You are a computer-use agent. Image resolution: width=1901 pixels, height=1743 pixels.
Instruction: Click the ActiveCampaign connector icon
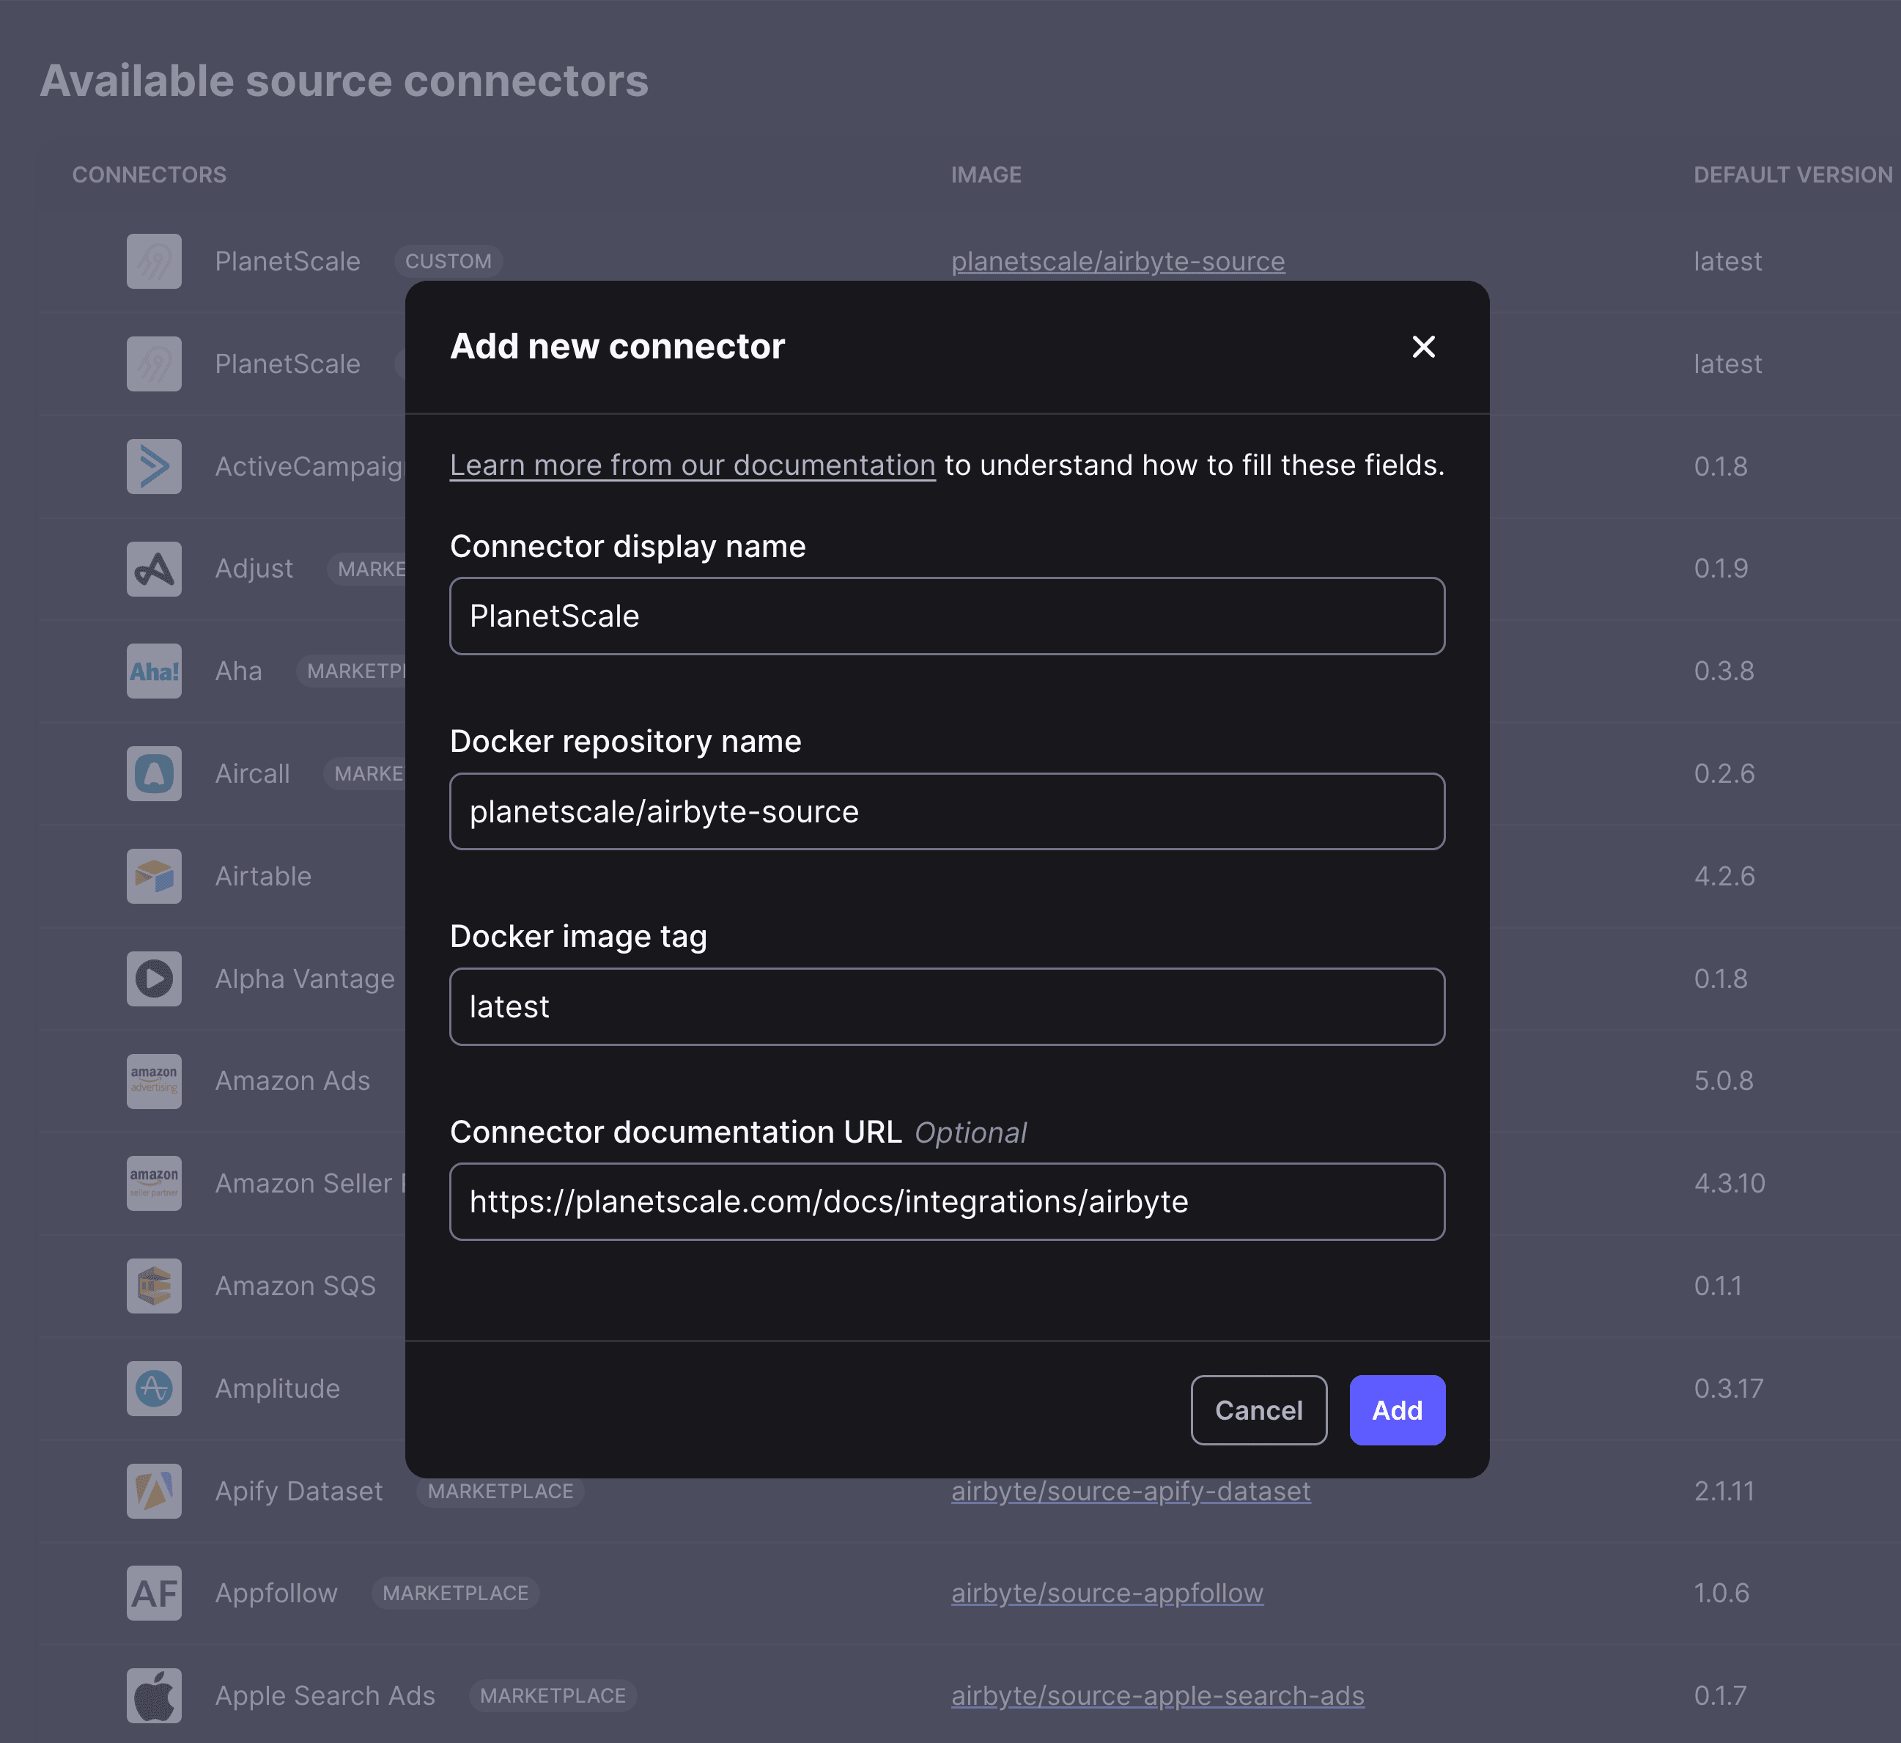[x=155, y=466]
